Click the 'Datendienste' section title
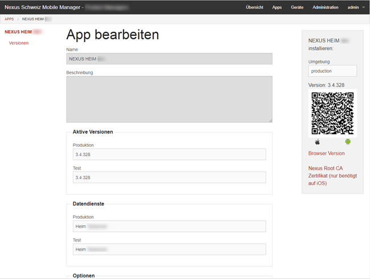The width and height of the screenshot is (370, 279). [88, 204]
